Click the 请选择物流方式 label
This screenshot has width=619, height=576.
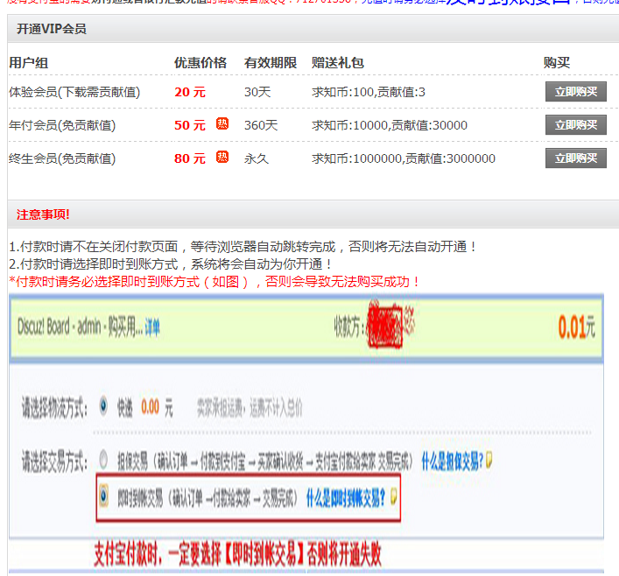(54, 408)
